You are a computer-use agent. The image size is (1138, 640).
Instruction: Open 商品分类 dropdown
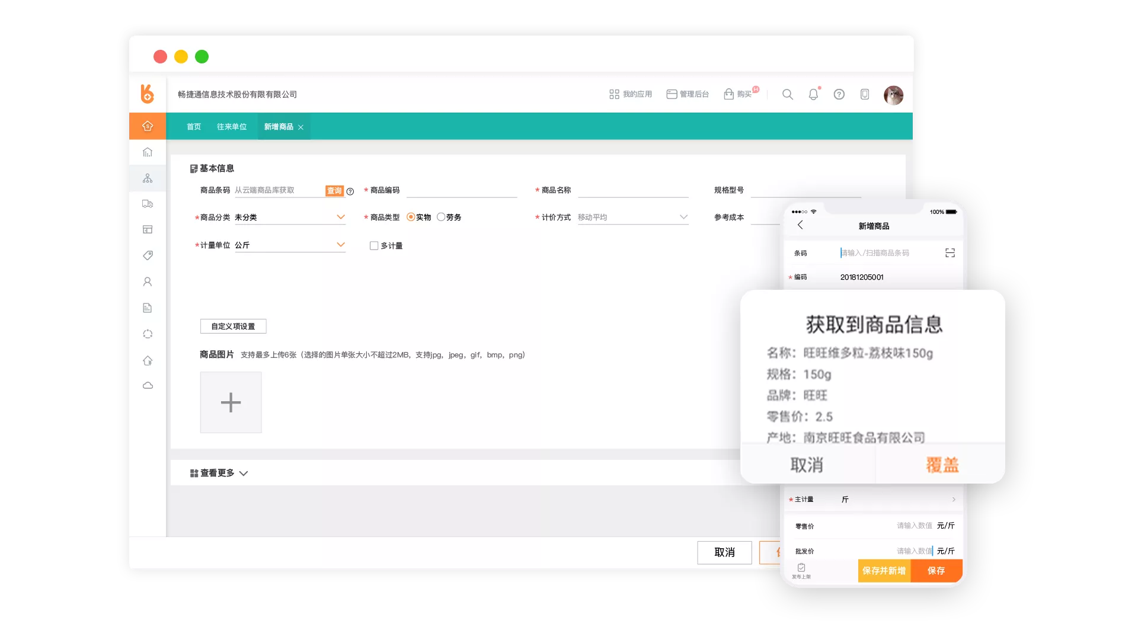point(290,217)
